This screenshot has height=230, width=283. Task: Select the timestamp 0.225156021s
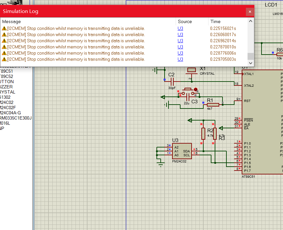[223, 29]
